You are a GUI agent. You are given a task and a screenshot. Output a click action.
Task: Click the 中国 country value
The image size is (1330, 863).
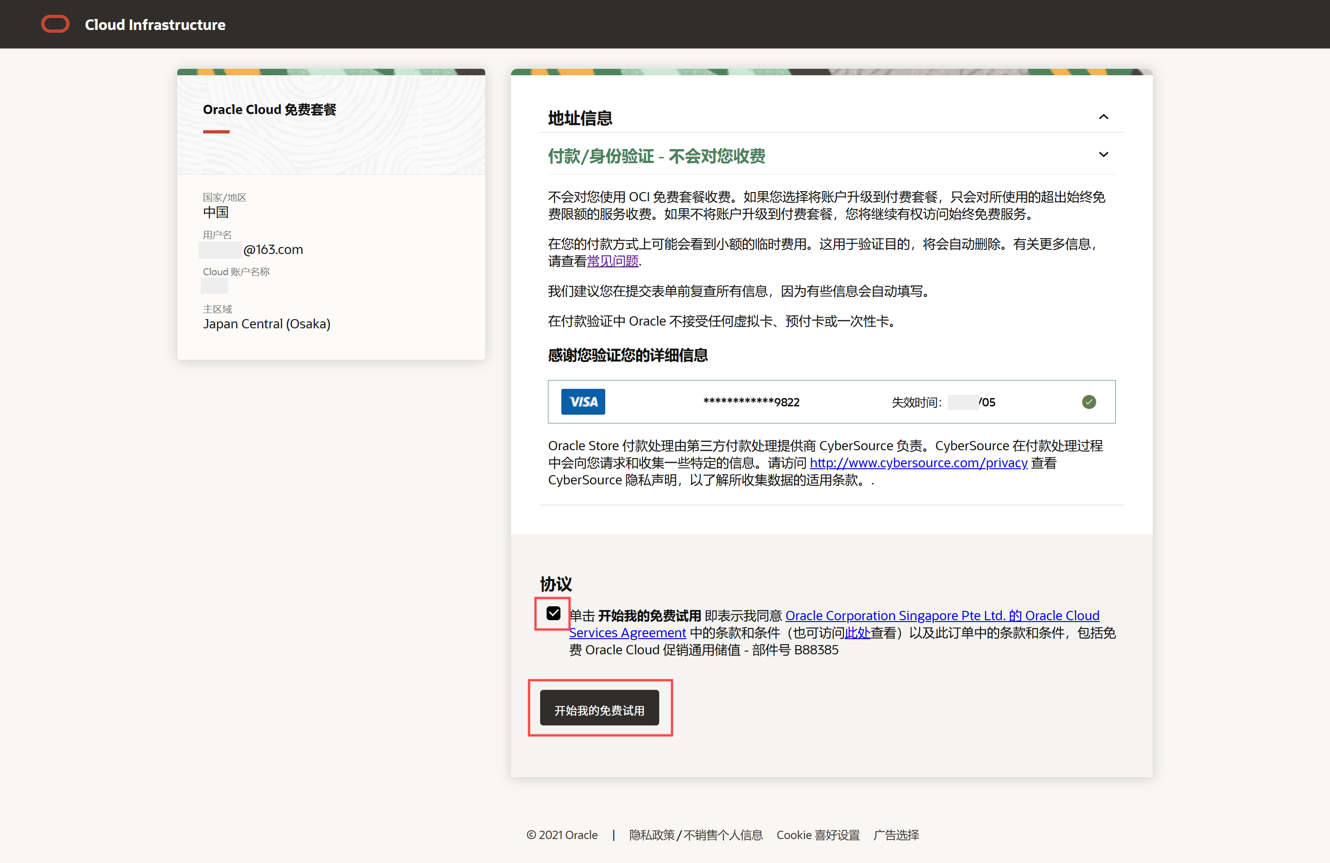coord(216,212)
